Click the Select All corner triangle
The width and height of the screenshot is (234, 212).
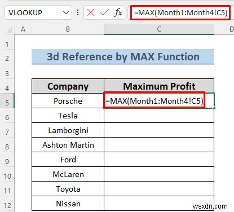point(10,30)
